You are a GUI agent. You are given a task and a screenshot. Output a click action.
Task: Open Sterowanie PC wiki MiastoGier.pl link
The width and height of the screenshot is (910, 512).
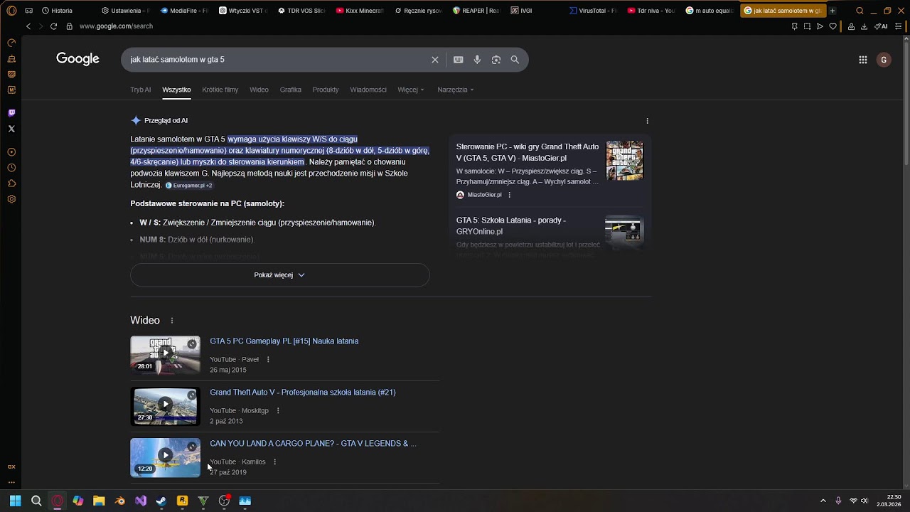pos(528,152)
